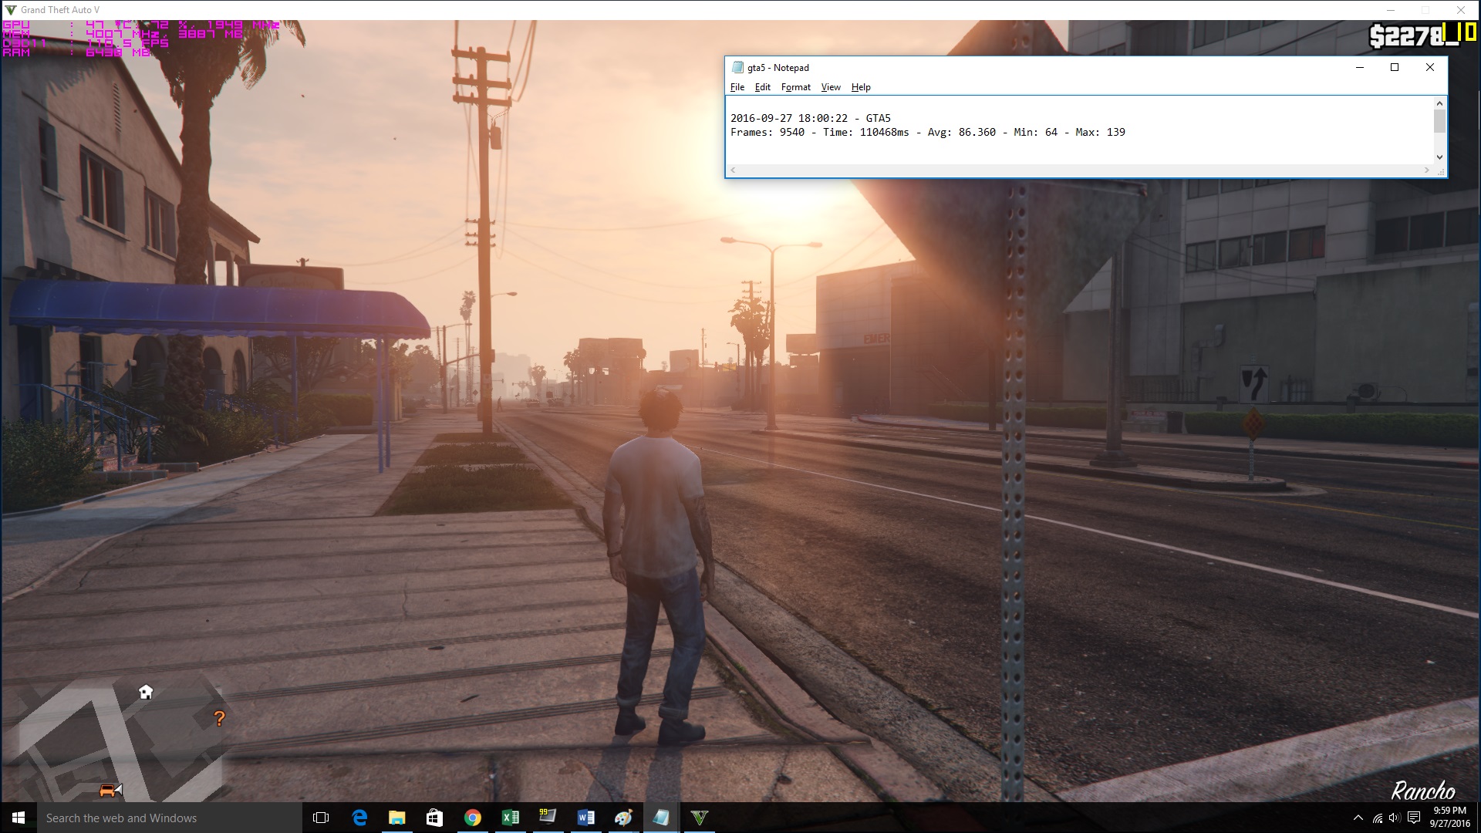Open the Format menu in Notepad
Image resolution: width=1481 pixels, height=833 pixels.
coord(795,87)
